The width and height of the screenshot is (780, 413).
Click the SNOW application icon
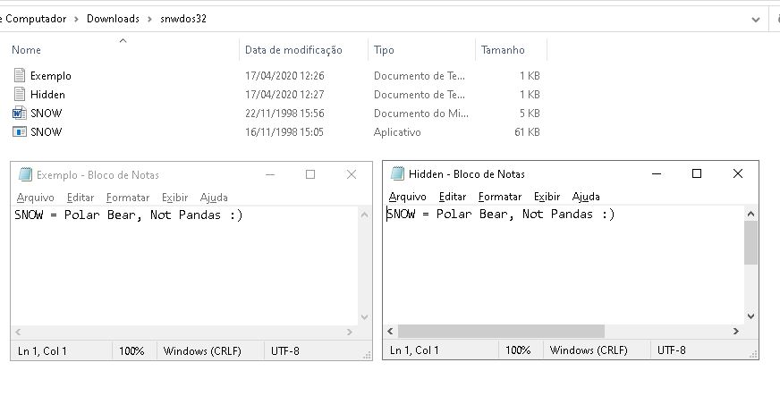(x=20, y=132)
